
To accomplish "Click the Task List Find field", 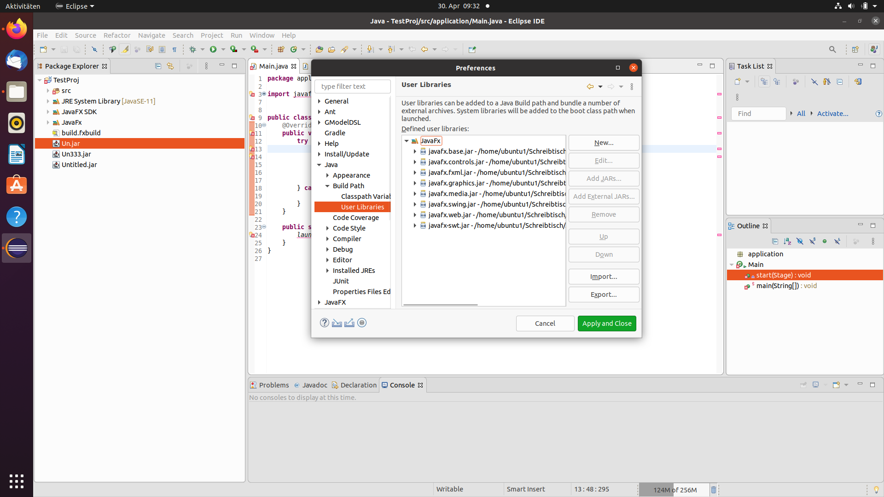I will coord(758,114).
